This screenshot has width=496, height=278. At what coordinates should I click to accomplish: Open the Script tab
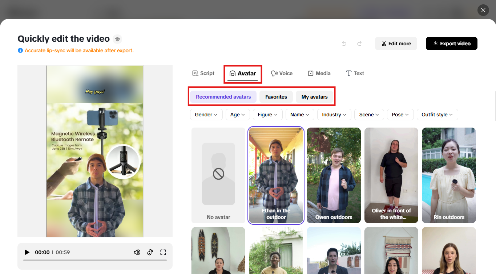pyautogui.click(x=203, y=73)
